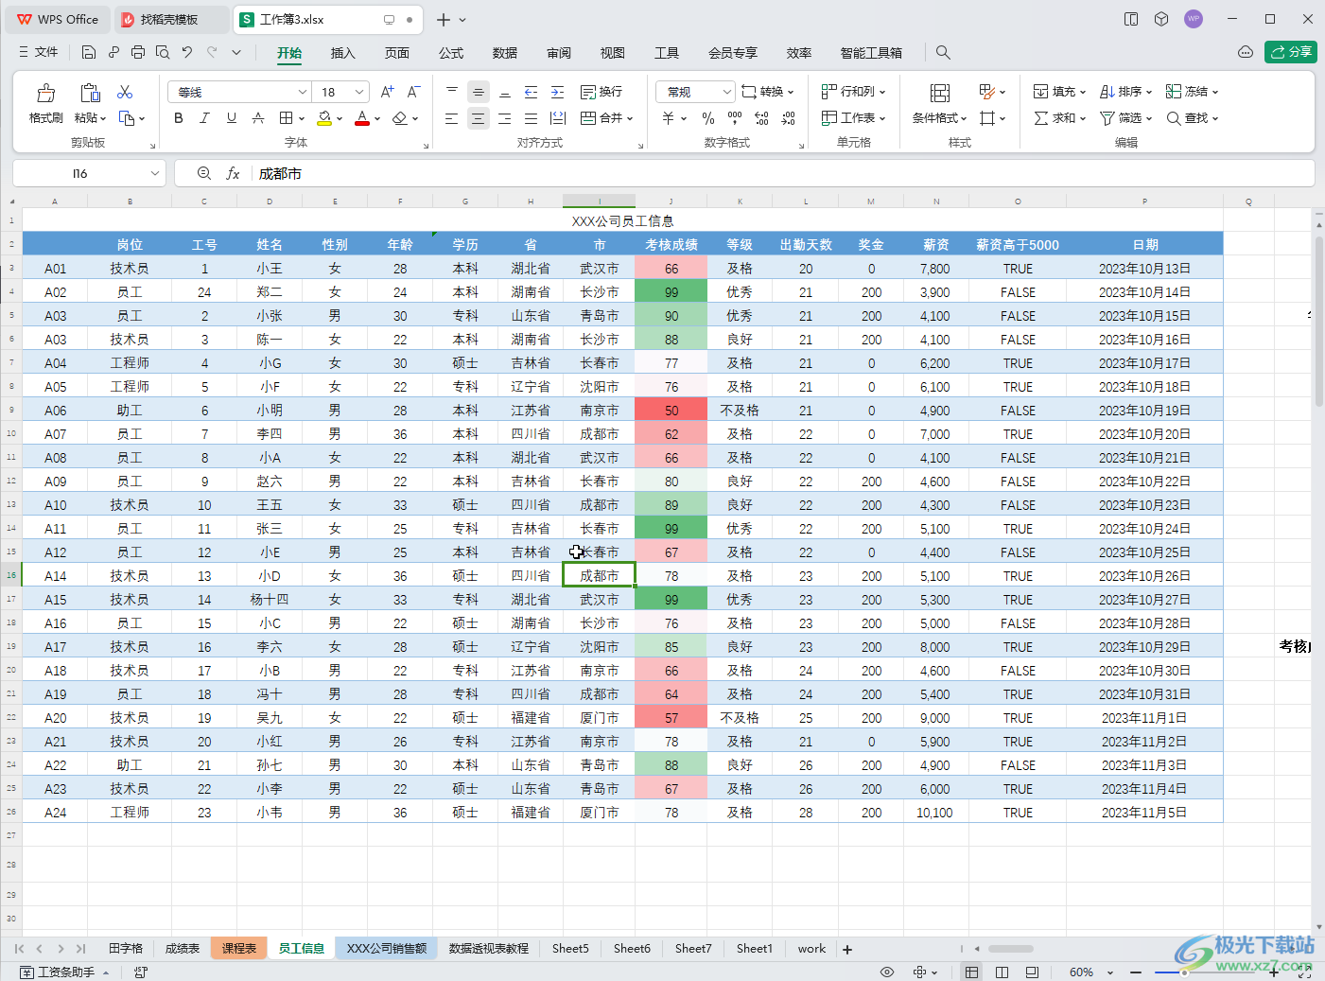Open new tab with plus button in title bar
This screenshot has height=981, width=1325.
(444, 19)
